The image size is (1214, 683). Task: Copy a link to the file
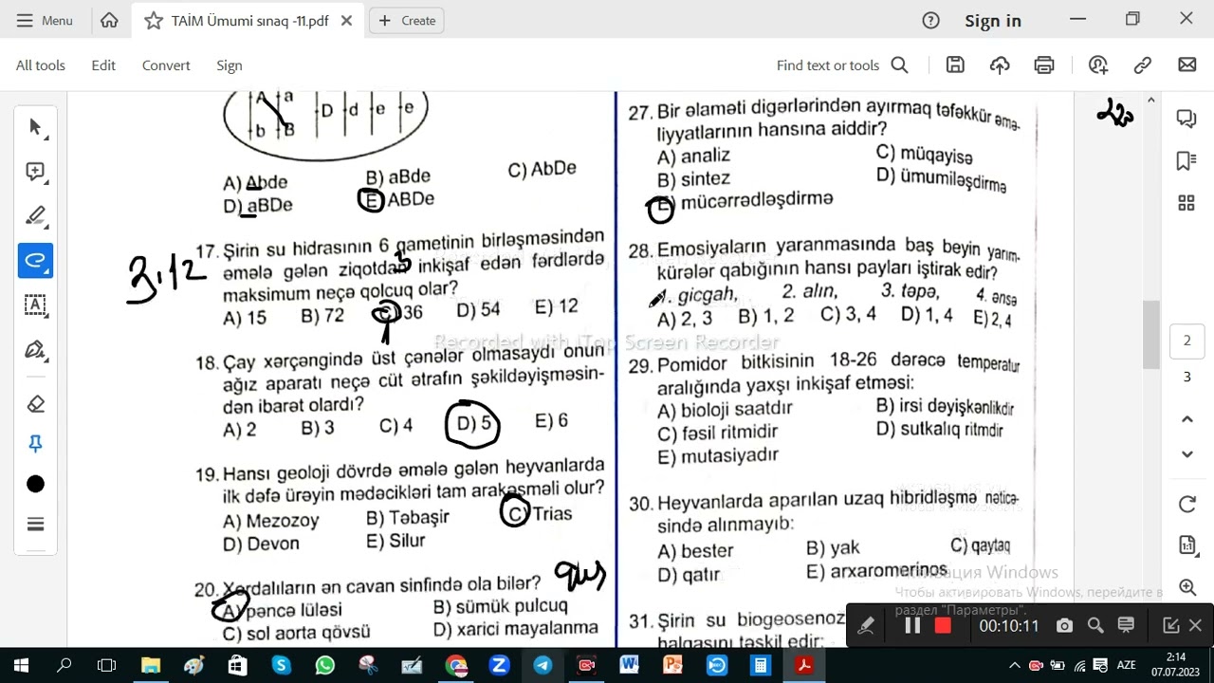point(1143,65)
